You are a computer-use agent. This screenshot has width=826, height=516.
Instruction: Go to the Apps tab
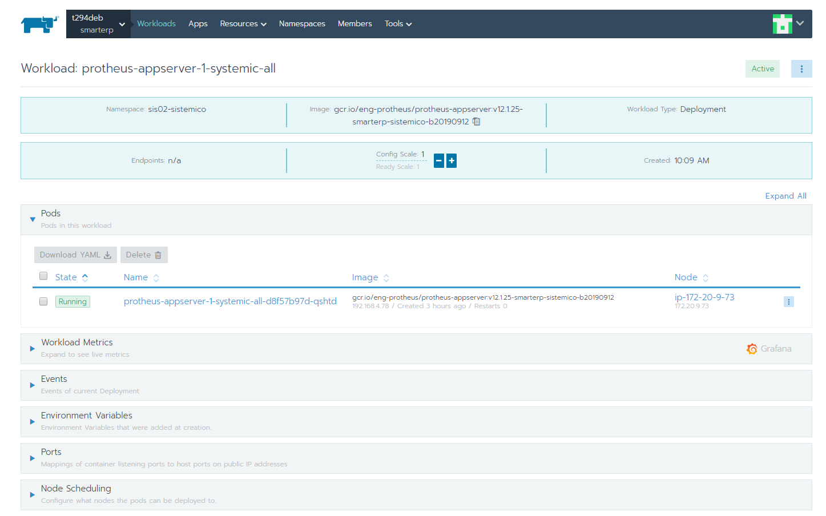(198, 23)
